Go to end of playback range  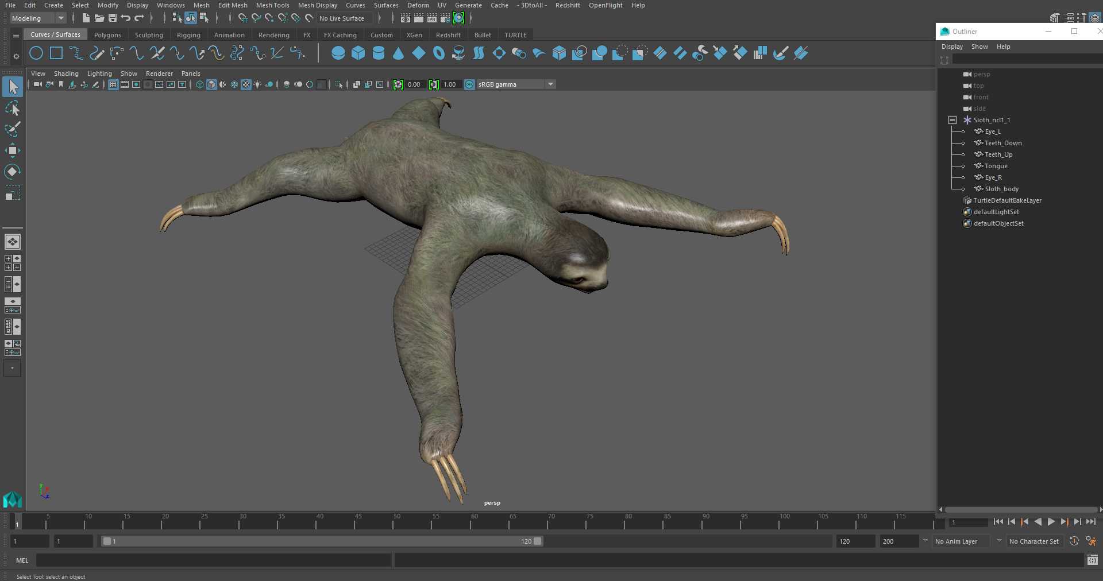[1090, 522]
